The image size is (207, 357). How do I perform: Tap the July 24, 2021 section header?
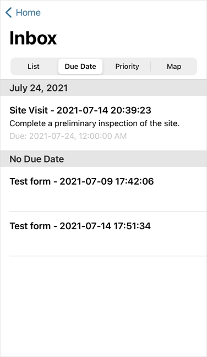tap(103, 88)
